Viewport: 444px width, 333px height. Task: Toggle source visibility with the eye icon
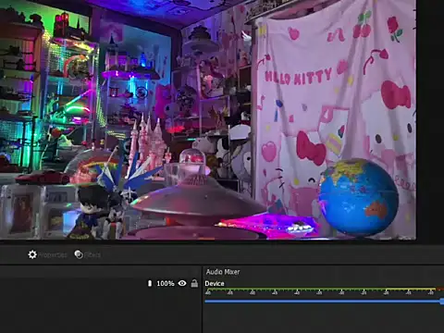click(x=182, y=283)
